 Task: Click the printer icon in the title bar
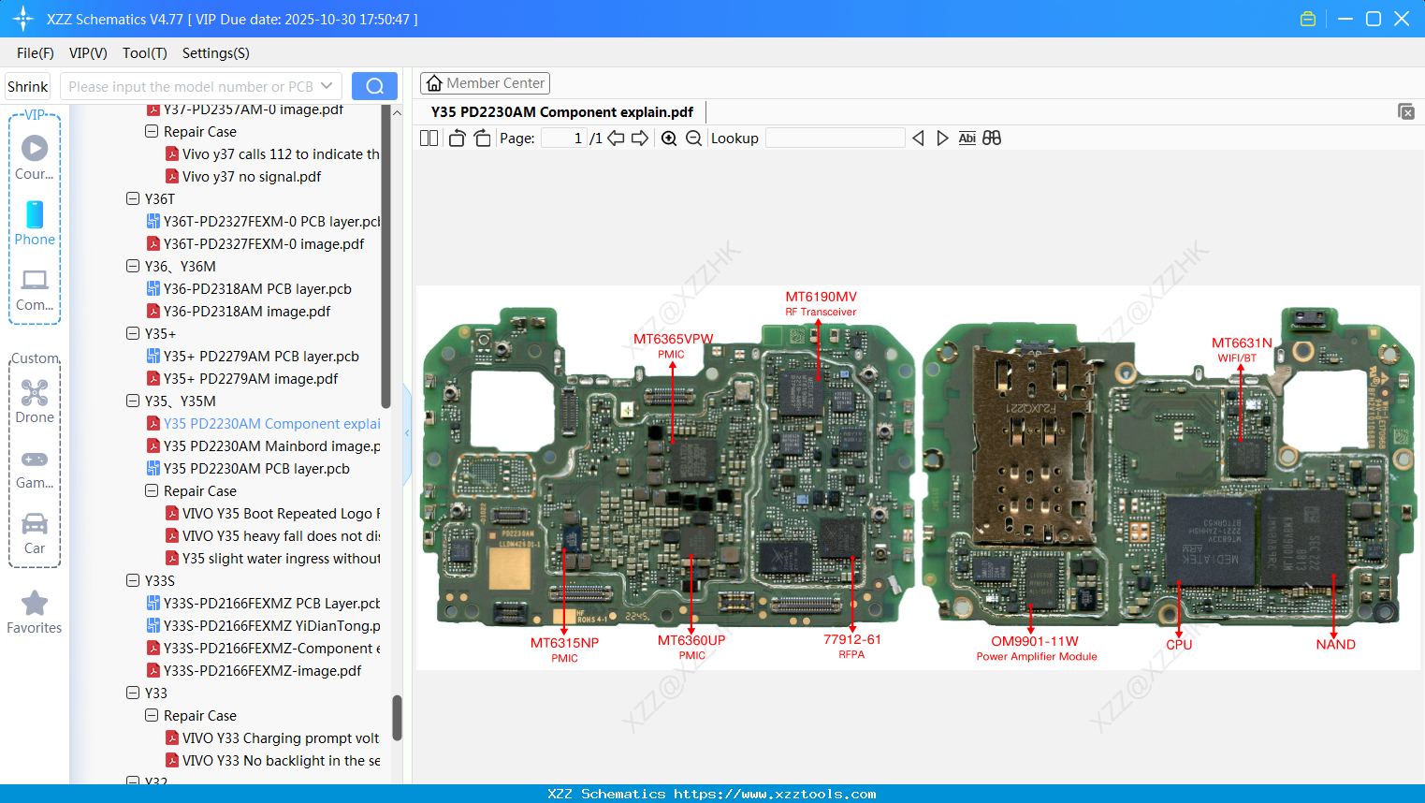pos(1307,18)
